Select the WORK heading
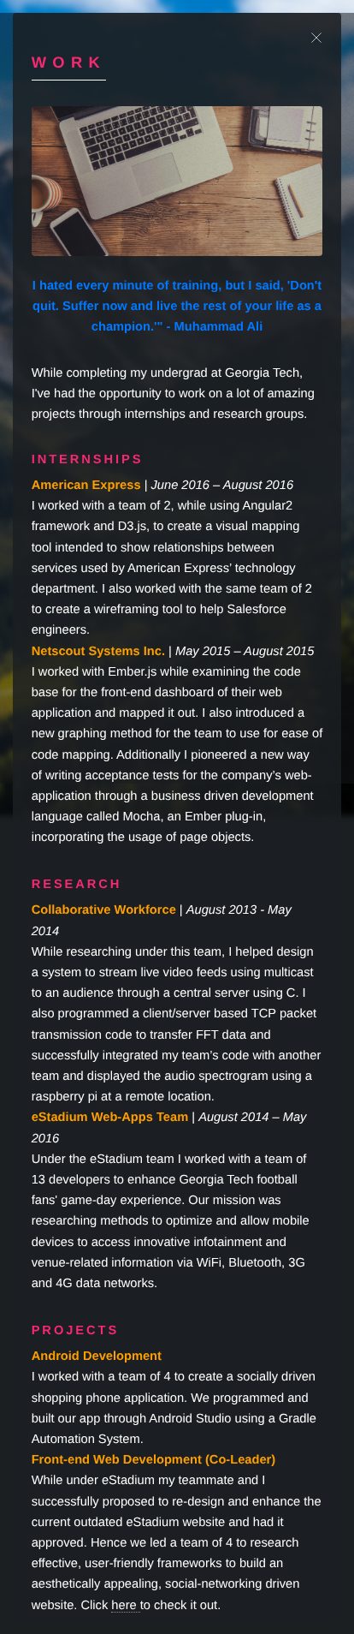Viewport: 354px width, 1634px height. (x=68, y=63)
